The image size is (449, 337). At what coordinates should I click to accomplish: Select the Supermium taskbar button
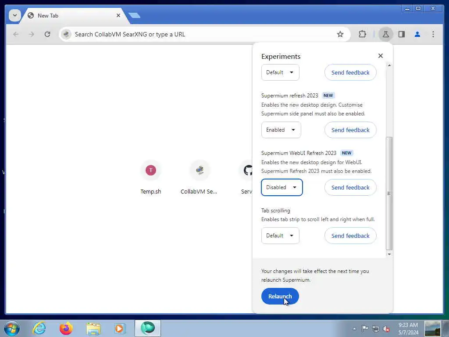[147, 328]
